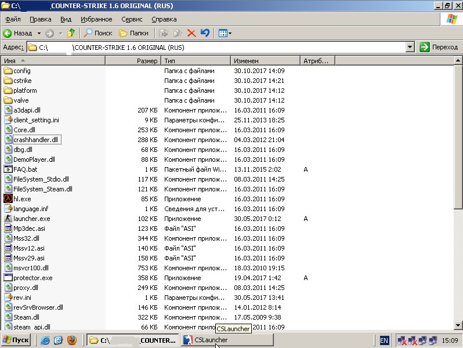Click the Copy To folder toolbar icon
Viewport: 463px width, 348px height.
pyautogui.click(x=178, y=33)
